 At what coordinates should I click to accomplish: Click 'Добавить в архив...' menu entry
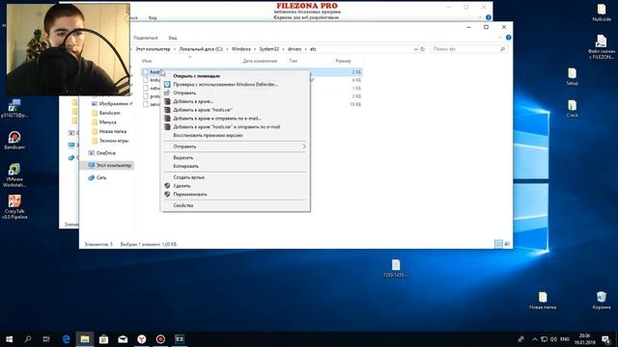pyautogui.click(x=193, y=101)
